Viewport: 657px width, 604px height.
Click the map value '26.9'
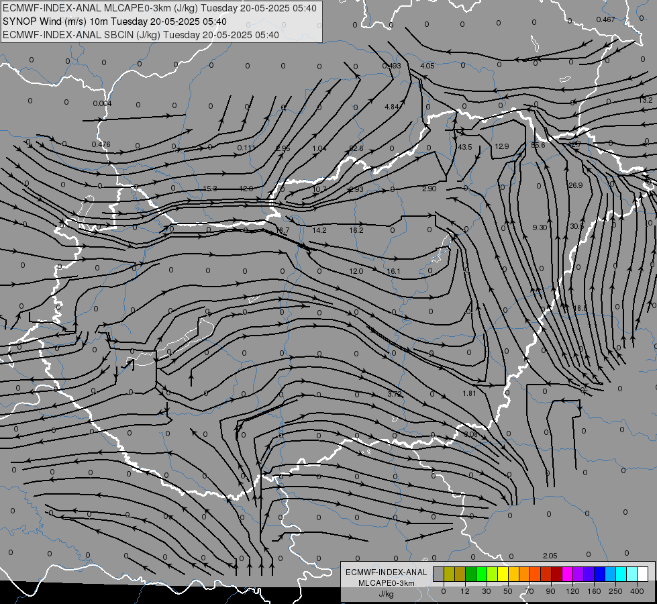click(x=575, y=185)
